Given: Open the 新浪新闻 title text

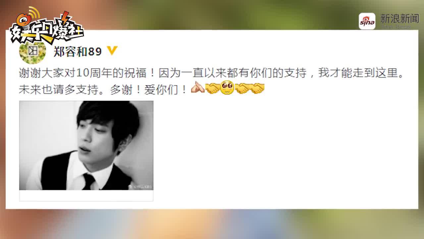Looking at the screenshot, I should [399, 18].
